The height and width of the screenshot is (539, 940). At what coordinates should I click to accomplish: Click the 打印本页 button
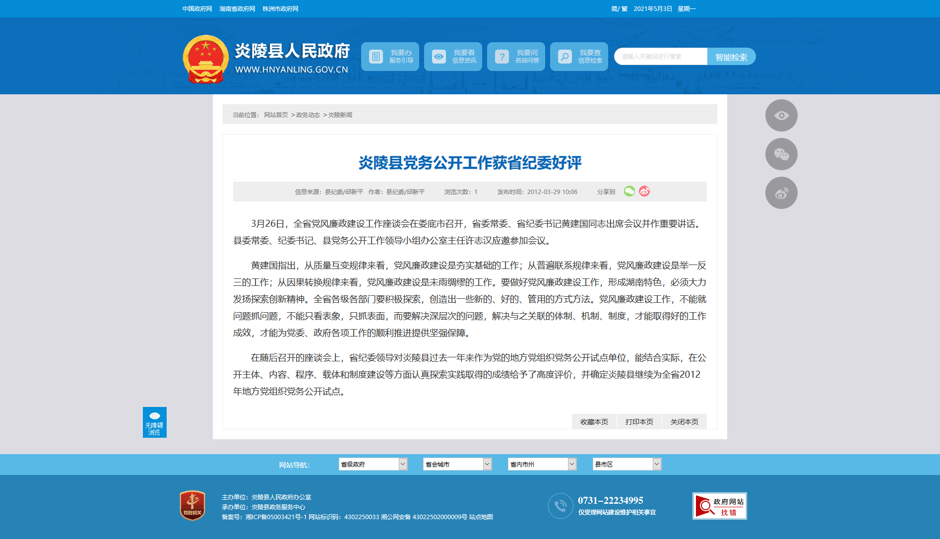[639, 422]
